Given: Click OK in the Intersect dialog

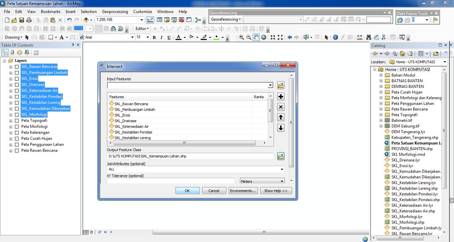Looking at the screenshot, I should (187, 191).
